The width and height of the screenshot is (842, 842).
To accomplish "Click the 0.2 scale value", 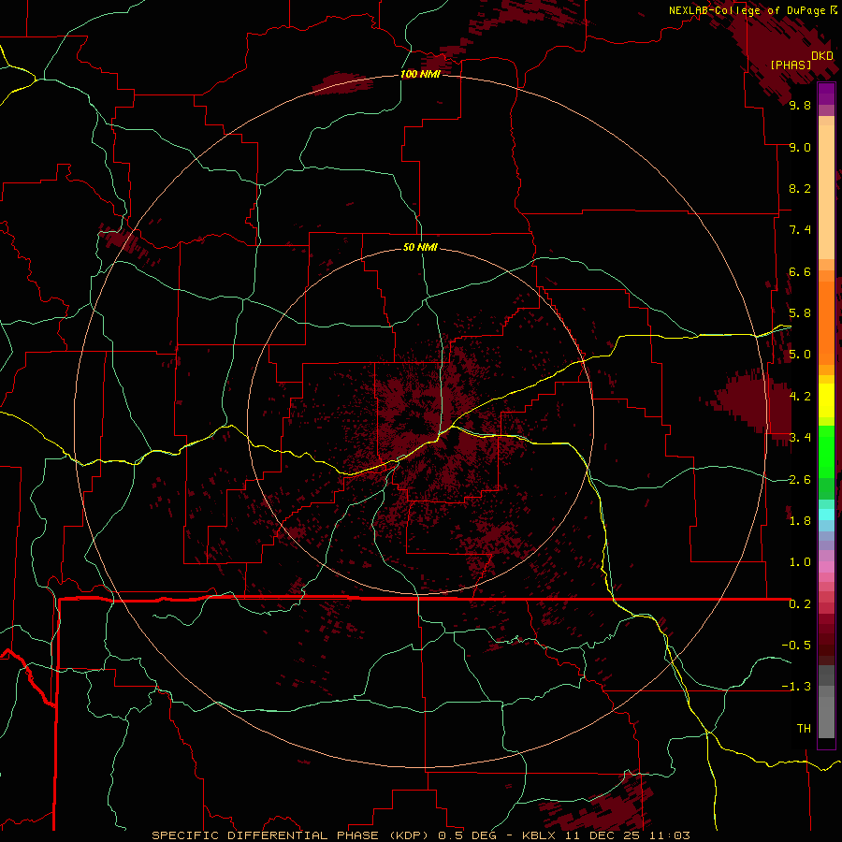I will coord(800,604).
